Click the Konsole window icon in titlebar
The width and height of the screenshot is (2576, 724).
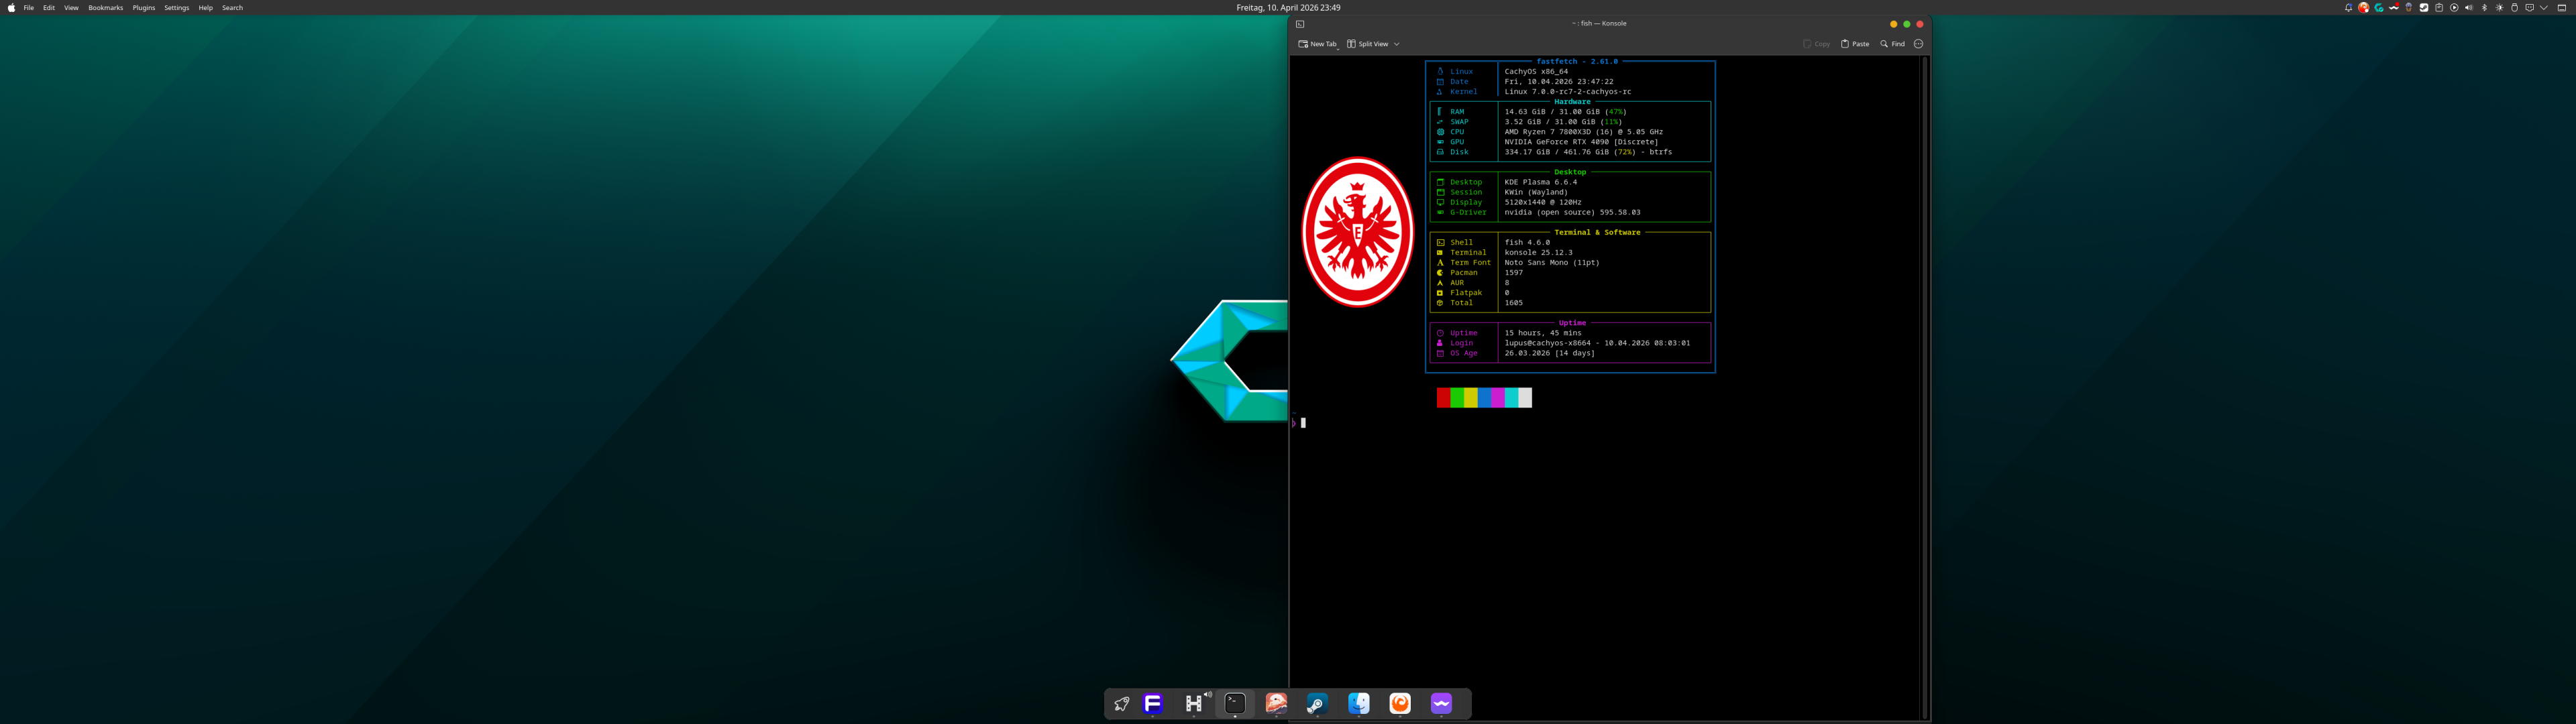tap(1300, 24)
